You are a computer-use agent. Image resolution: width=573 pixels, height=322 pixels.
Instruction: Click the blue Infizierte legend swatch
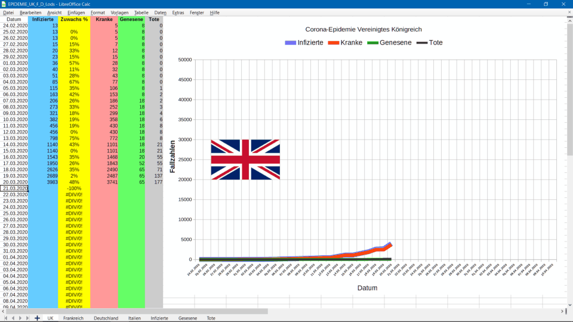click(x=291, y=43)
